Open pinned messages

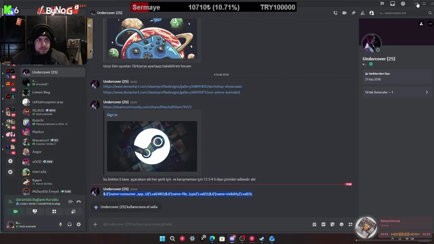(354, 13)
